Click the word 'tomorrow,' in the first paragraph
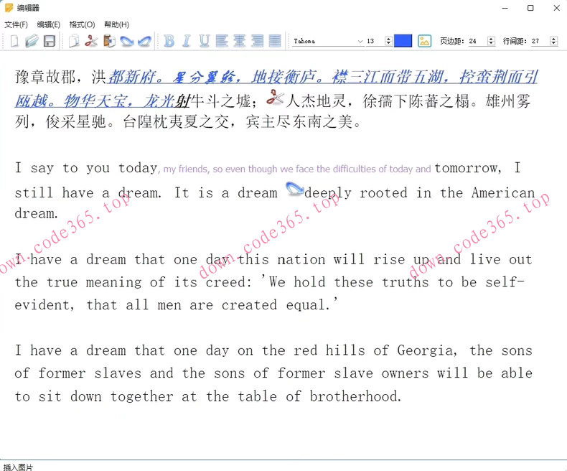The image size is (567, 471). pyautogui.click(x=468, y=168)
